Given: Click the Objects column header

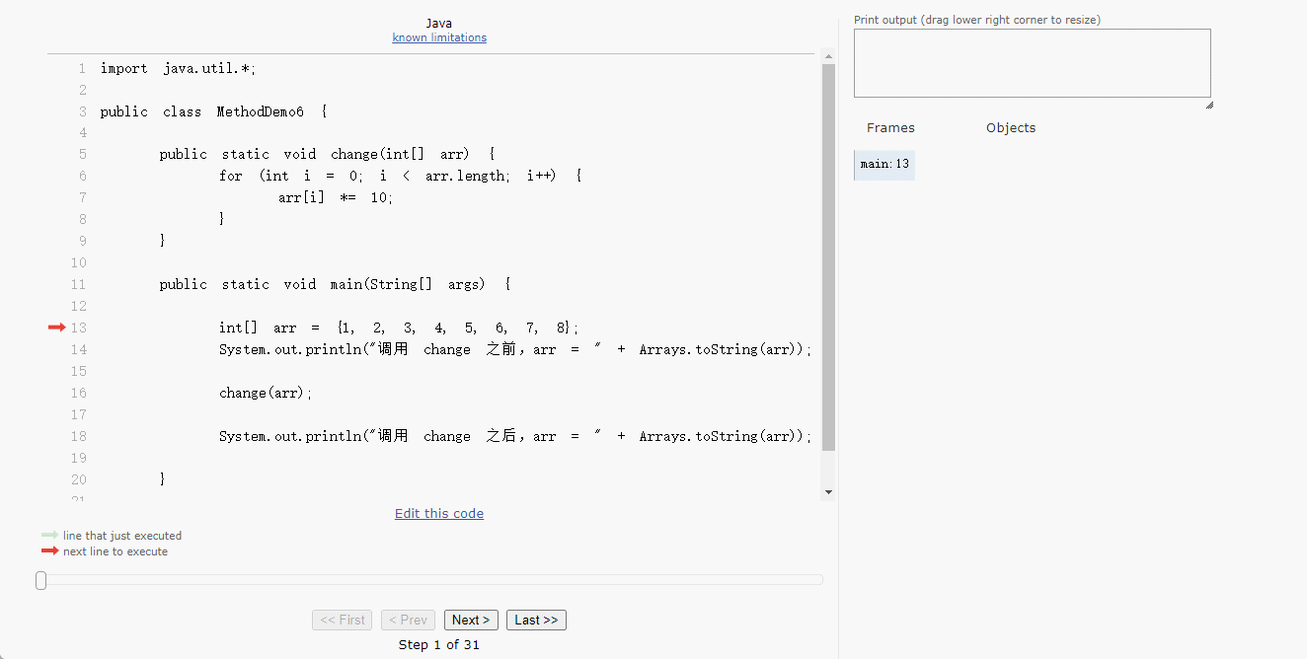Looking at the screenshot, I should click(1011, 127).
